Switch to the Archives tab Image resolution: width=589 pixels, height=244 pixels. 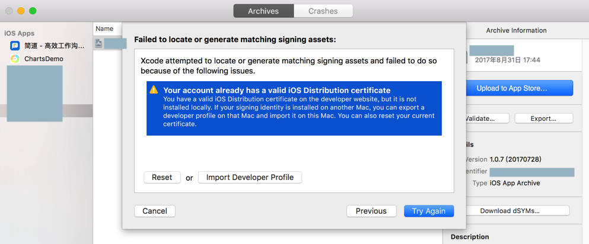263,11
